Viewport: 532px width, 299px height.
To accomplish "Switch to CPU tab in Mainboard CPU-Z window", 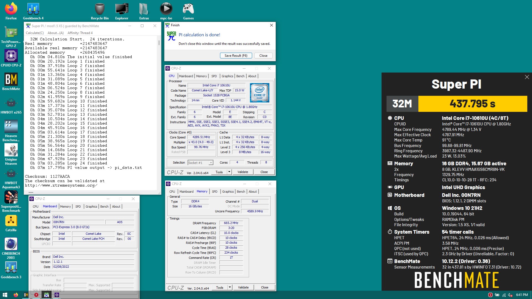I will click(x=36, y=207).
